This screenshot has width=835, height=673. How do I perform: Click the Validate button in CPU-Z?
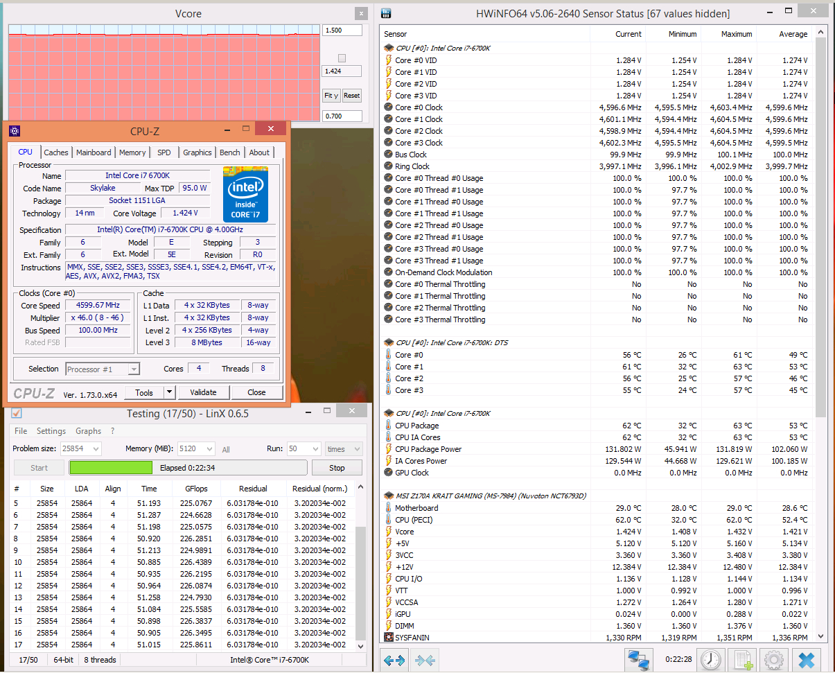[203, 392]
